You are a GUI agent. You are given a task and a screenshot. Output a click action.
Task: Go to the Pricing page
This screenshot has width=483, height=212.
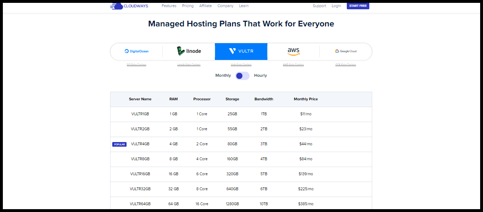[188, 6]
